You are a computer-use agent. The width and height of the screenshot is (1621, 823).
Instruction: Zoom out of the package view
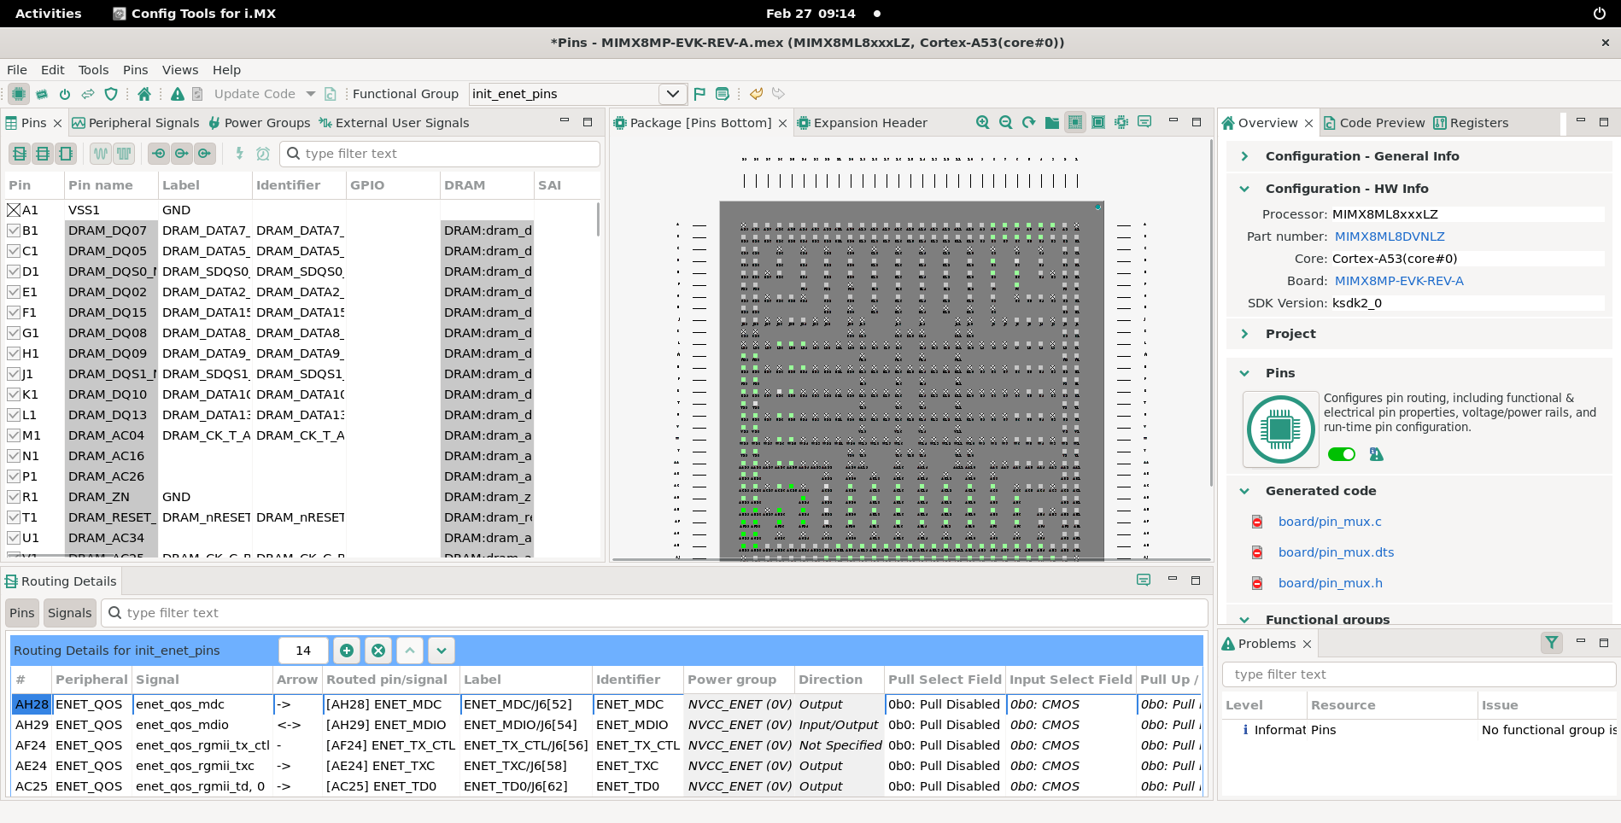[x=1005, y=122]
